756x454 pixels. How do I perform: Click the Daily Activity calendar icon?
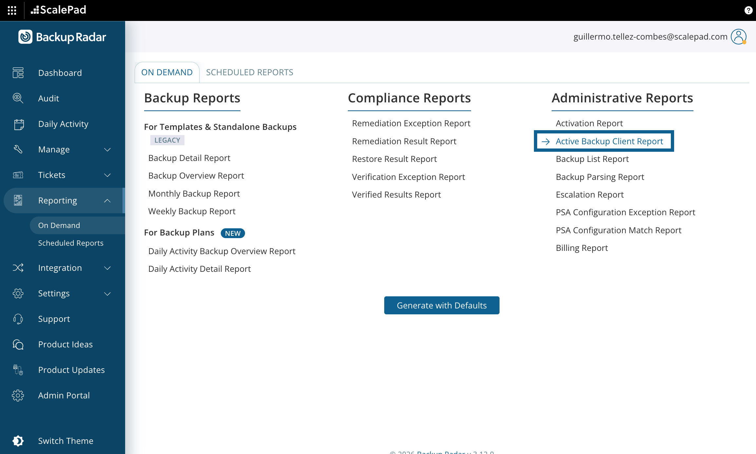pos(19,124)
